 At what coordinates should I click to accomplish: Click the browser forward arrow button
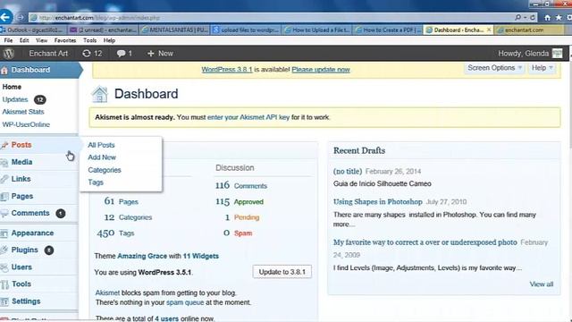[x=21, y=17]
